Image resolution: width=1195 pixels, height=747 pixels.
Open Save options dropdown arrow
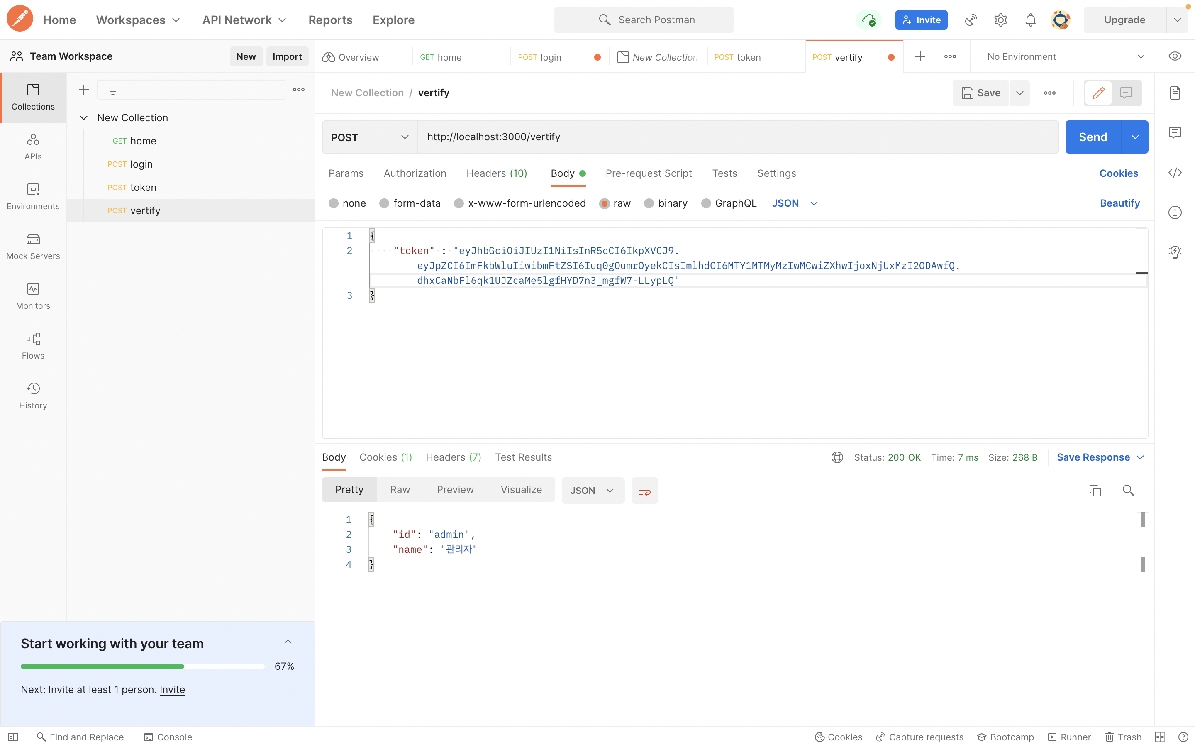[x=1020, y=93]
